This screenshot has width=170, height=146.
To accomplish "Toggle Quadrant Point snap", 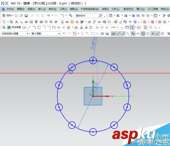I will coord(148,34).
